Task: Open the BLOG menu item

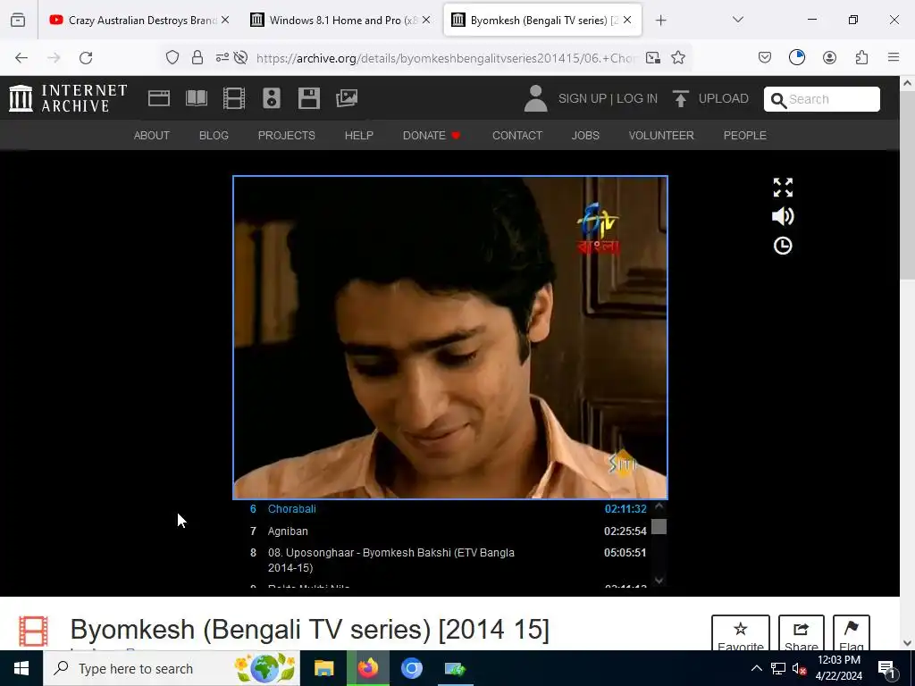Action: [x=214, y=136]
